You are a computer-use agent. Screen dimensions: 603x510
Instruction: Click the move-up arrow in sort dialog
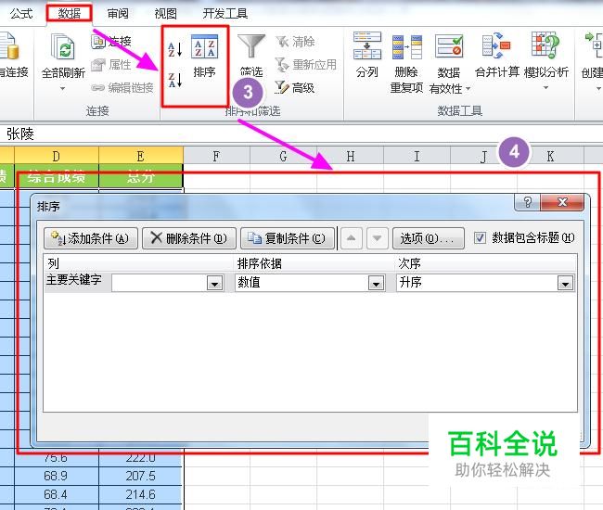351,238
